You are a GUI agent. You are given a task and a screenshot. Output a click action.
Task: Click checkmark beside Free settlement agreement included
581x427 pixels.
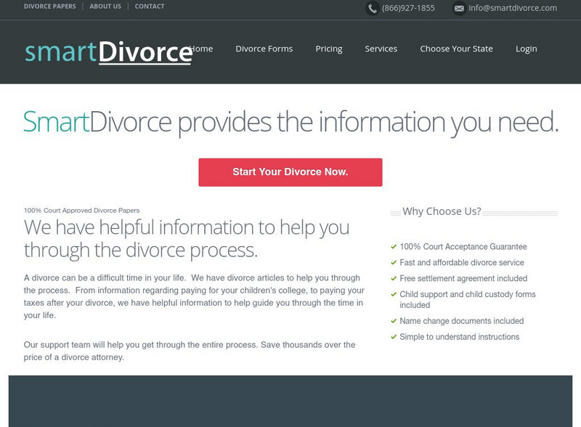(393, 278)
